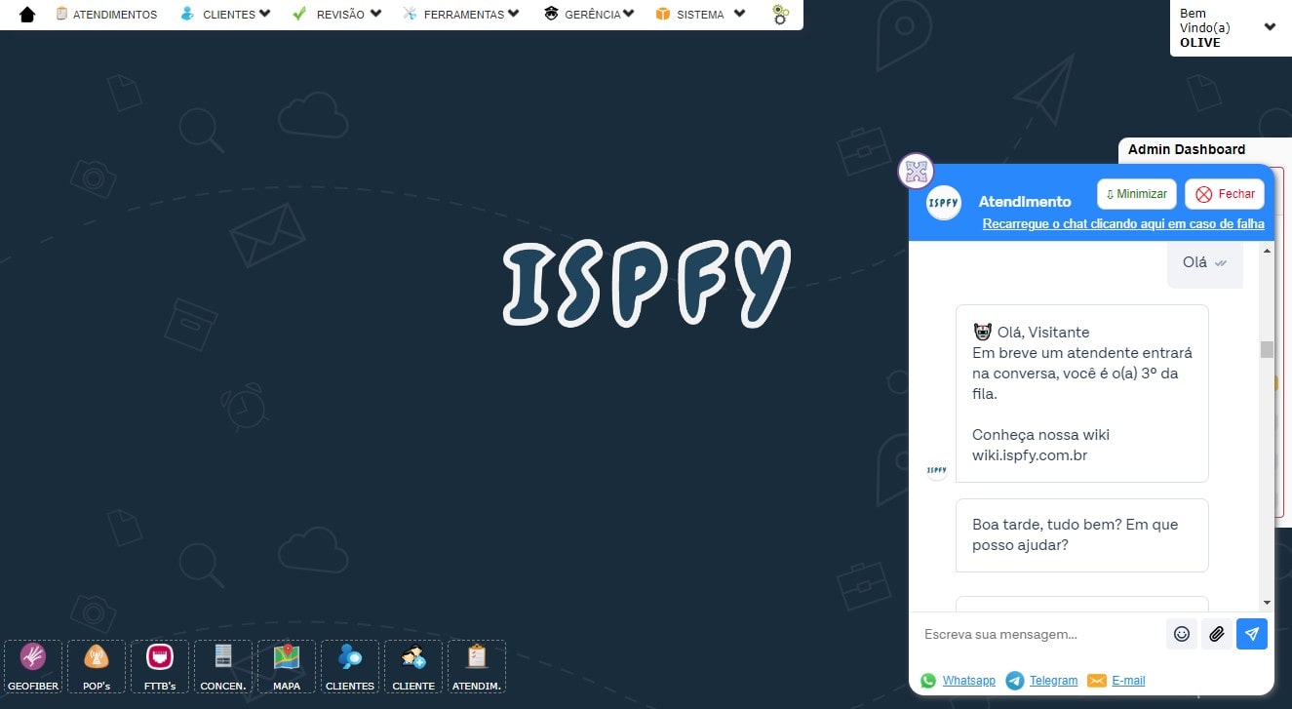Open the Clientes menu

[225, 15]
